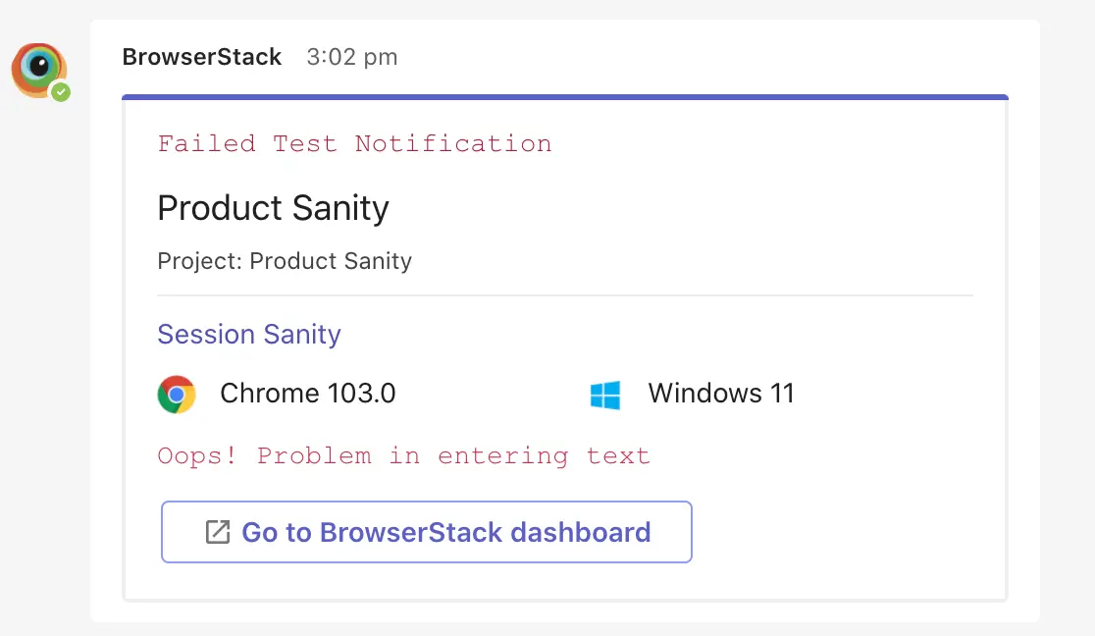Click blank space right of the timestamp

point(687,57)
